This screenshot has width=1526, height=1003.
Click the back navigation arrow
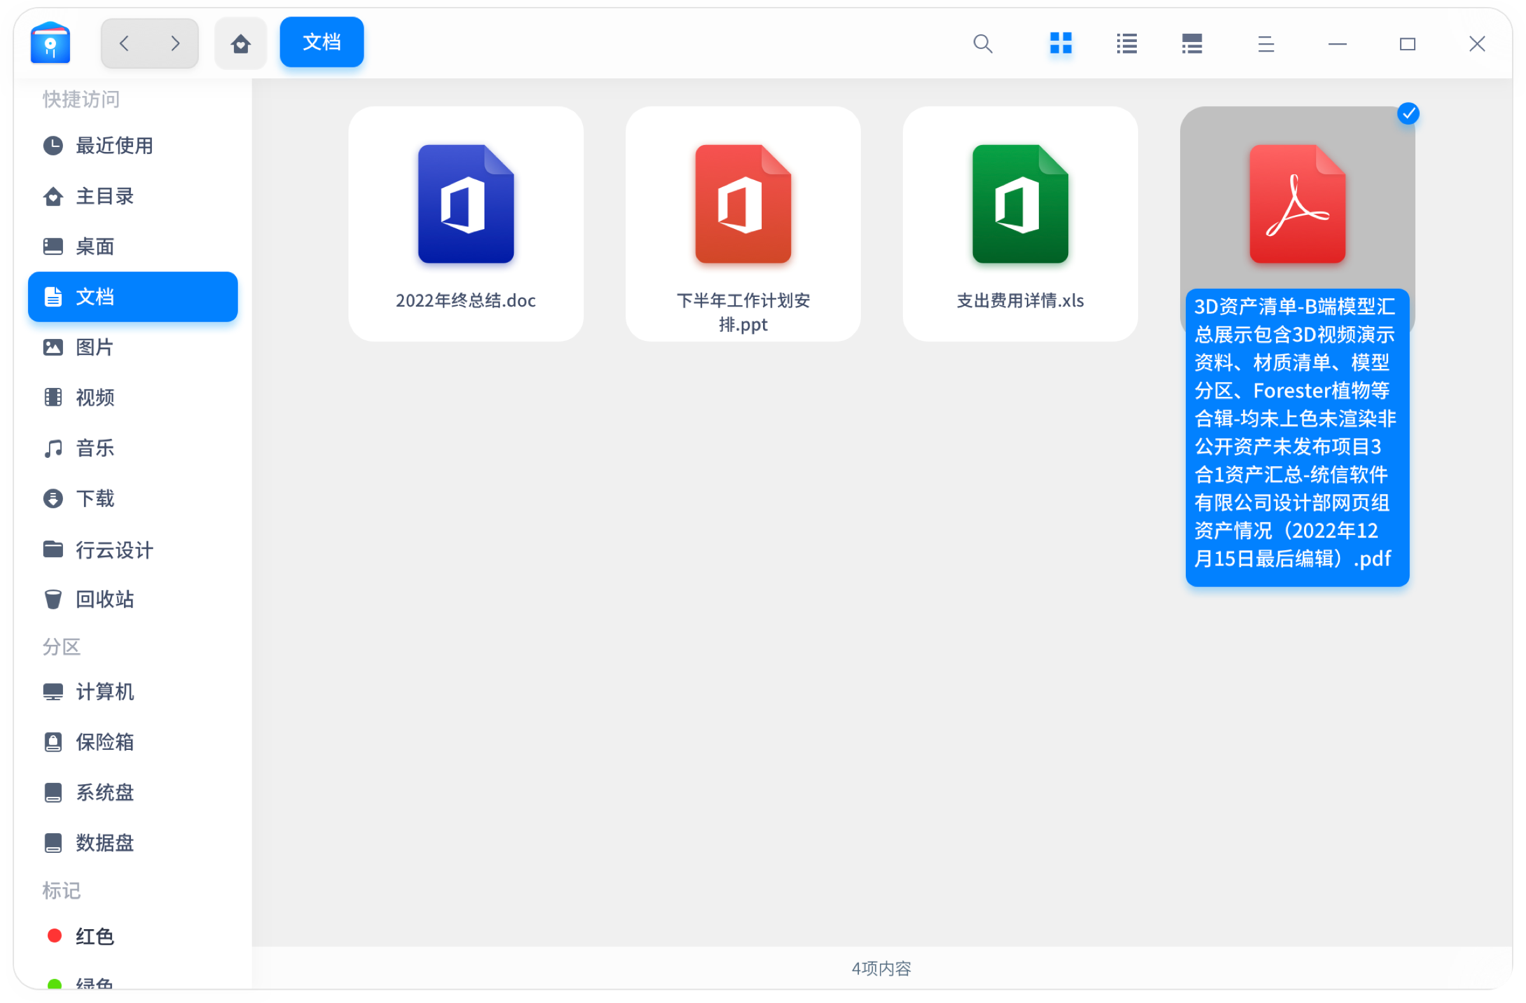coord(125,43)
